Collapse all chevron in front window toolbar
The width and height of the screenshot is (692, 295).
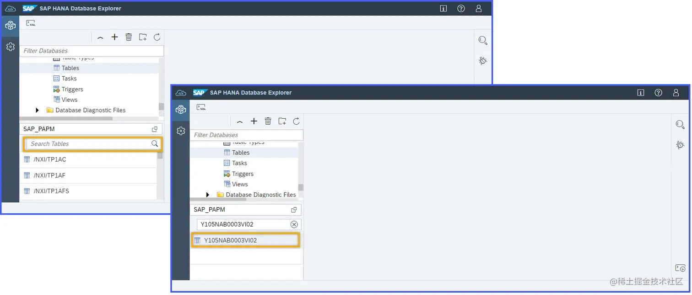point(240,121)
